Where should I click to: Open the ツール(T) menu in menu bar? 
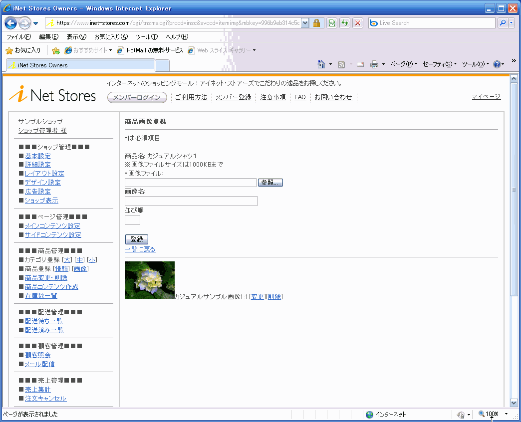[x=147, y=37]
